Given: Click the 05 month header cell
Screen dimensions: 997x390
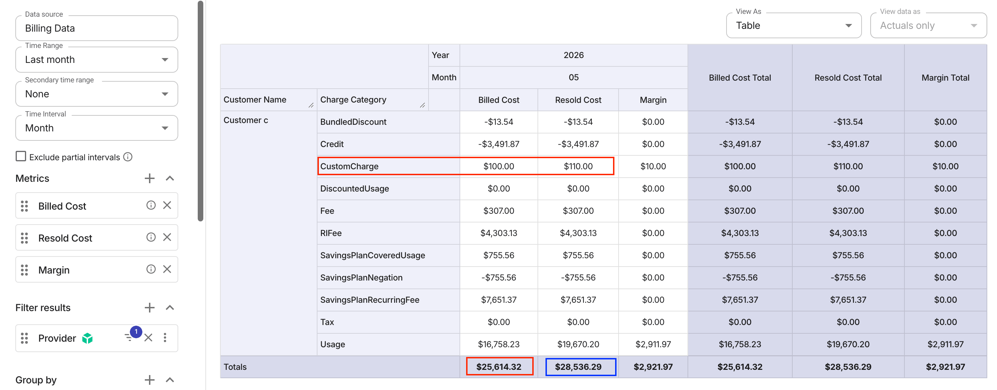Looking at the screenshot, I should [x=573, y=78].
